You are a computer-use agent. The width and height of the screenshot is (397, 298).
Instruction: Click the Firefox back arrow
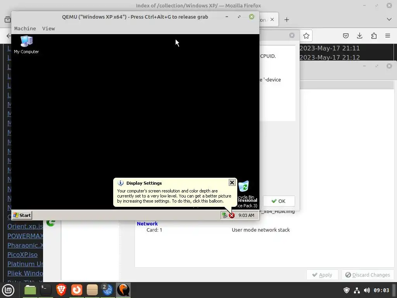(9, 36)
